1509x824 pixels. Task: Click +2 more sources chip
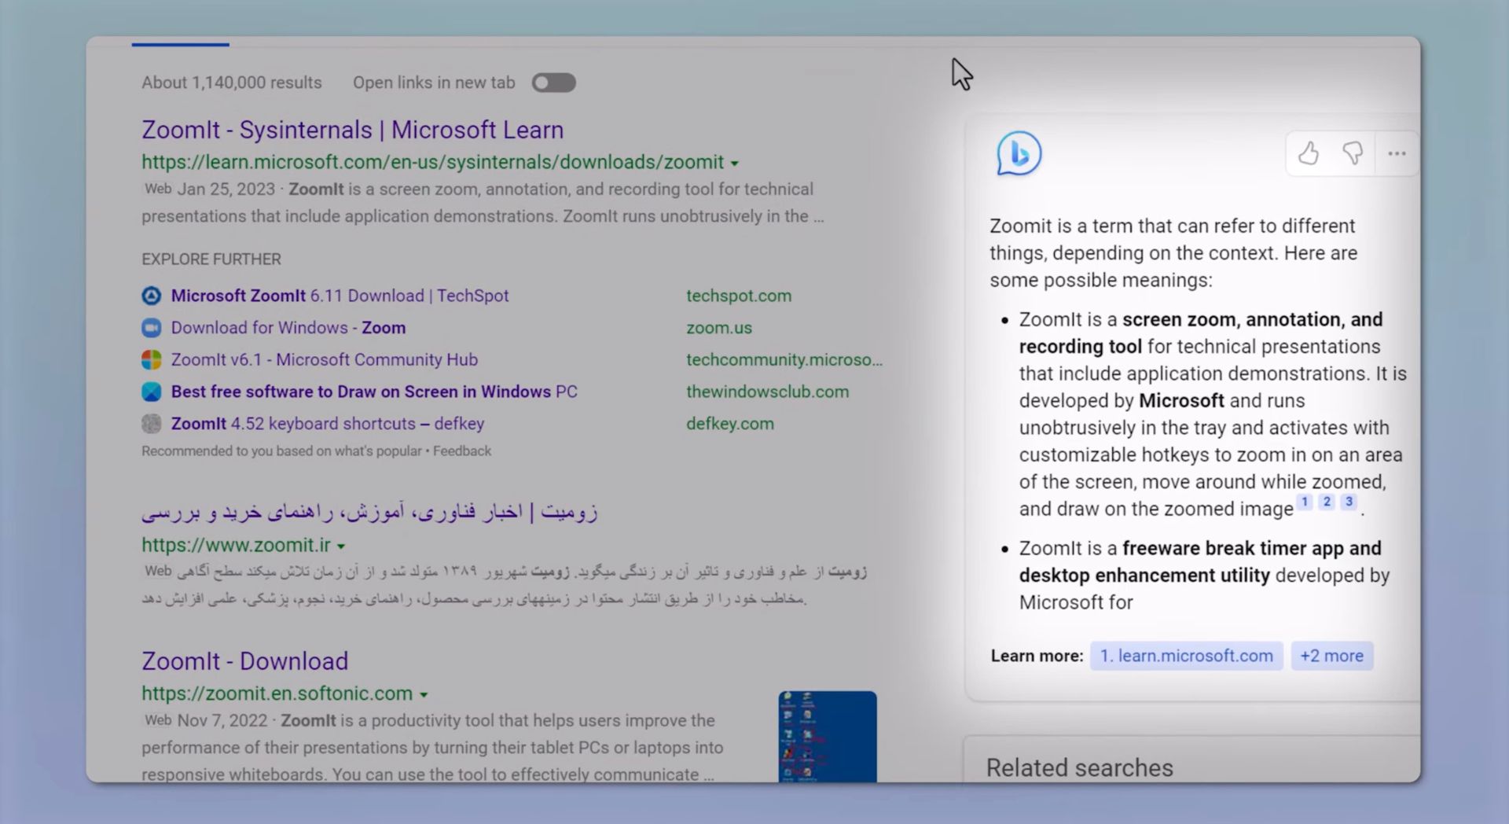(x=1331, y=656)
